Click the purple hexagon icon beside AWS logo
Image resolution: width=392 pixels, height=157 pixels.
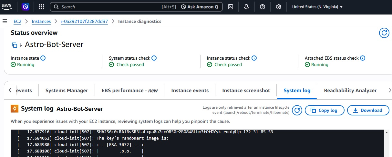25,7
